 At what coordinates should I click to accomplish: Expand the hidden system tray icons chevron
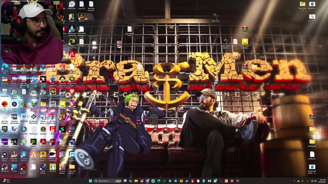tap(294, 181)
